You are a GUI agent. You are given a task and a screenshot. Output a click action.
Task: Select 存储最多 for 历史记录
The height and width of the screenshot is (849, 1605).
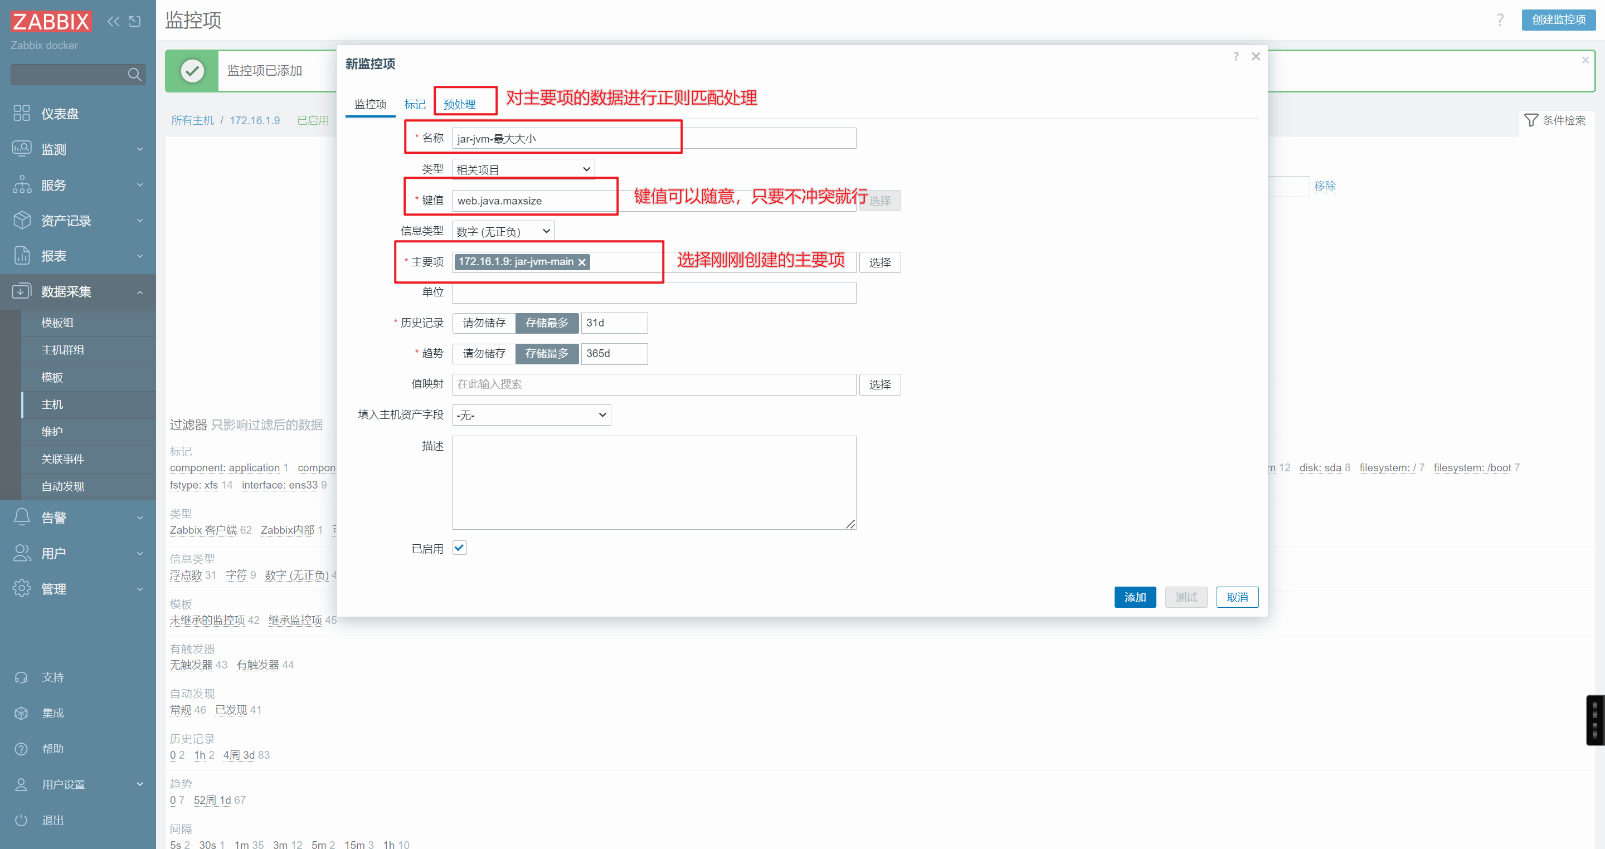546,323
